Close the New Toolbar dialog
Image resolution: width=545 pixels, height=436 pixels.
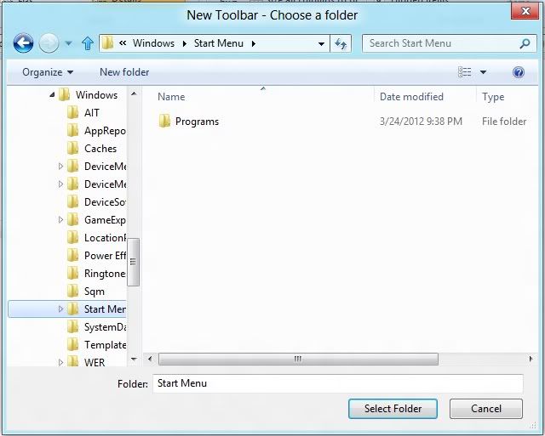(x=525, y=11)
